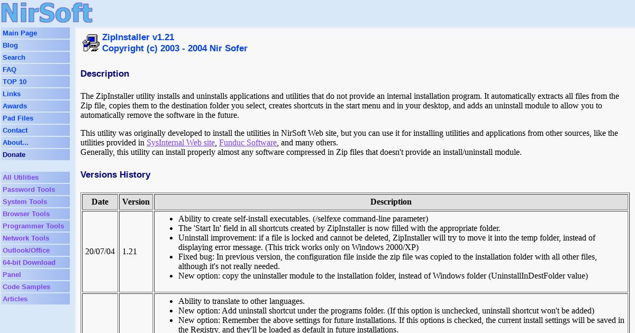Click 'Ability to create self-install executables' bullet
The width and height of the screenshot is (635, 333).
(303, 219)
